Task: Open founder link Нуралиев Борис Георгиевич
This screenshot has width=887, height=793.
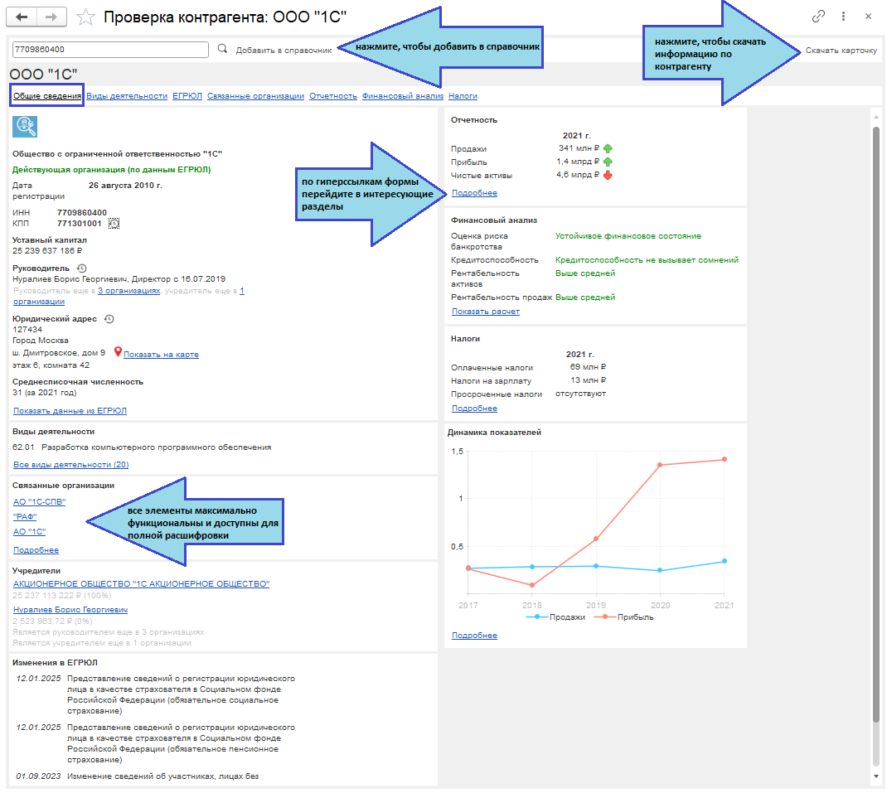Action: (x=70, y=610)
